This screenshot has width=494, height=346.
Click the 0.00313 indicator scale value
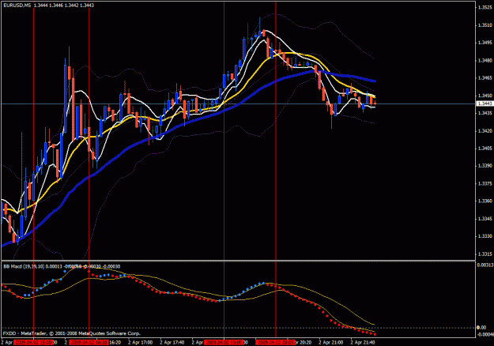[485, 265]
